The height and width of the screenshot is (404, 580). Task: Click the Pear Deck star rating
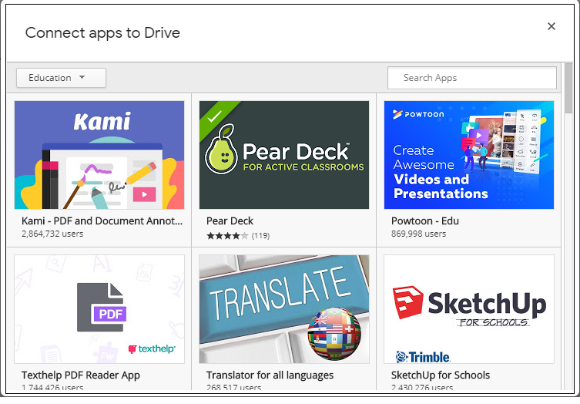click(x=227, y=235)
